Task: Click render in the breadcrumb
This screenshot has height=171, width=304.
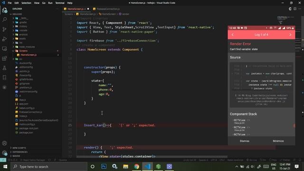Action: (x=125, y=14)
